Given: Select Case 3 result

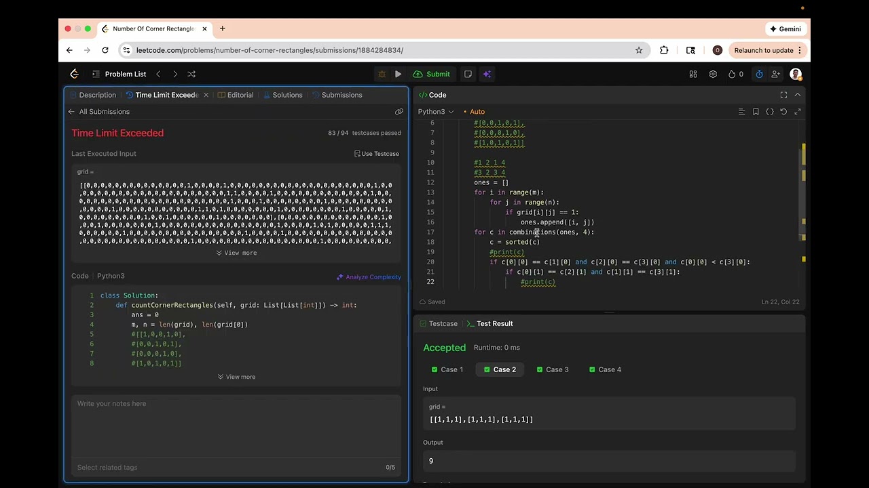Looking at the screenshot, I should (x=553, y=369).
